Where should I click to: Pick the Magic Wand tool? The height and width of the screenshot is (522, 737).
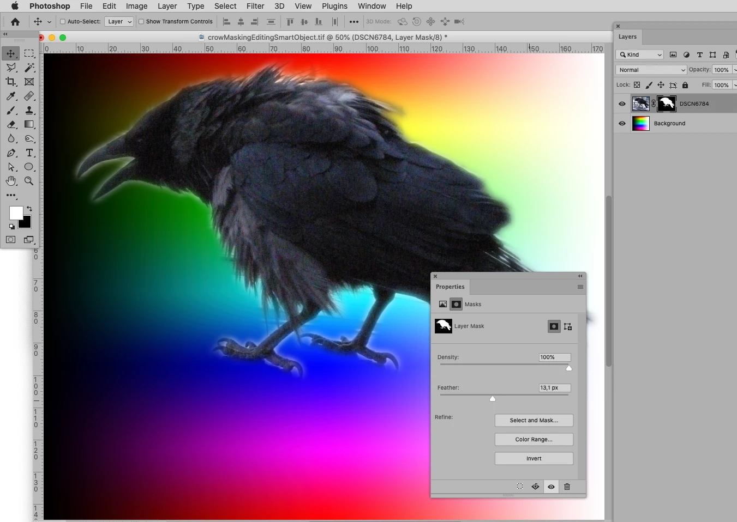click(x=29, y=68)
